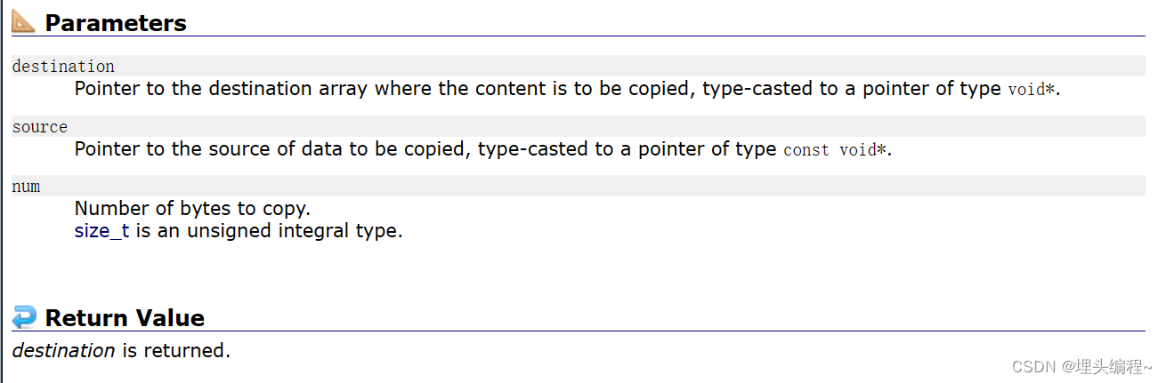The width and height of the screenshot is (1166, 383).
Task: Click the 'Number of bytes to copy' line
Action: tap(192, 209)
